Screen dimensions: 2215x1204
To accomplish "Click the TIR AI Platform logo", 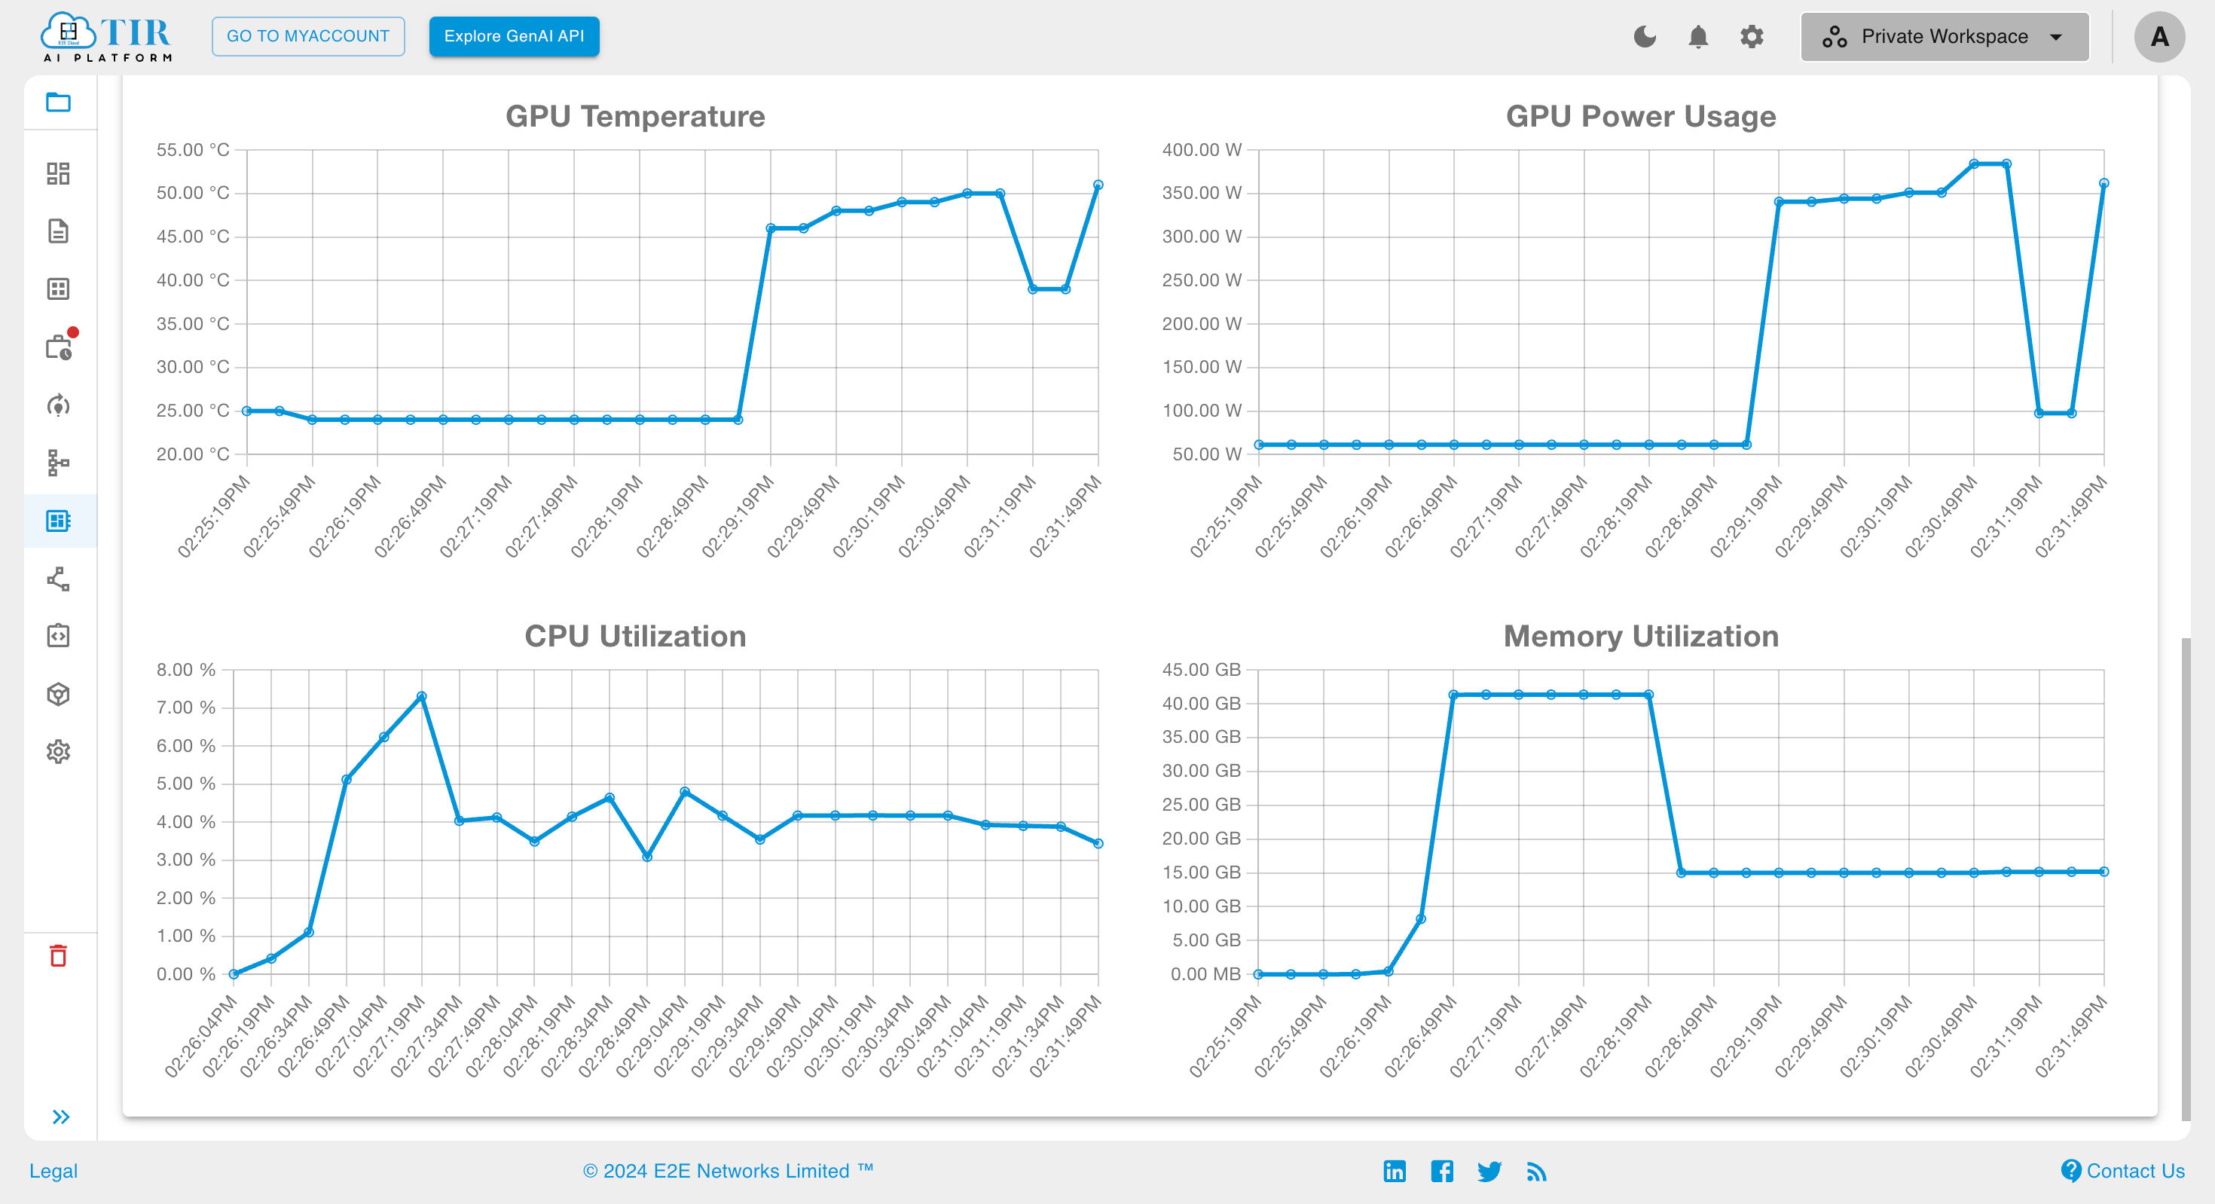I will pos(107,36).
